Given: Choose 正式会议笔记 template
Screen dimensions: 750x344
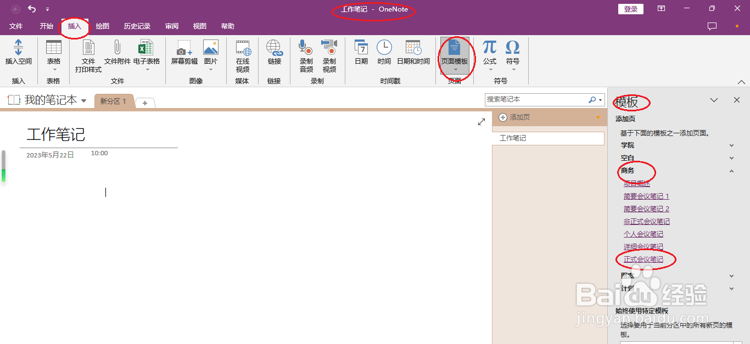Looking at the screenshot, I should pyautogui.click(x=643, y=260).
